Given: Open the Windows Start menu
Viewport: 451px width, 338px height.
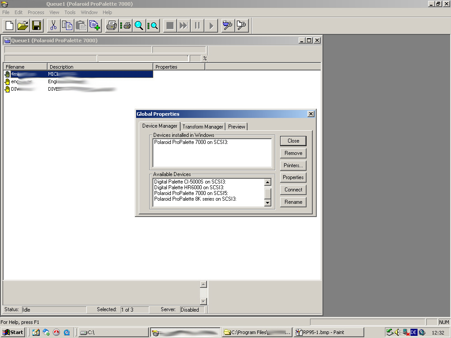Looking at the screenshot, I should click(x=13, y=333).
